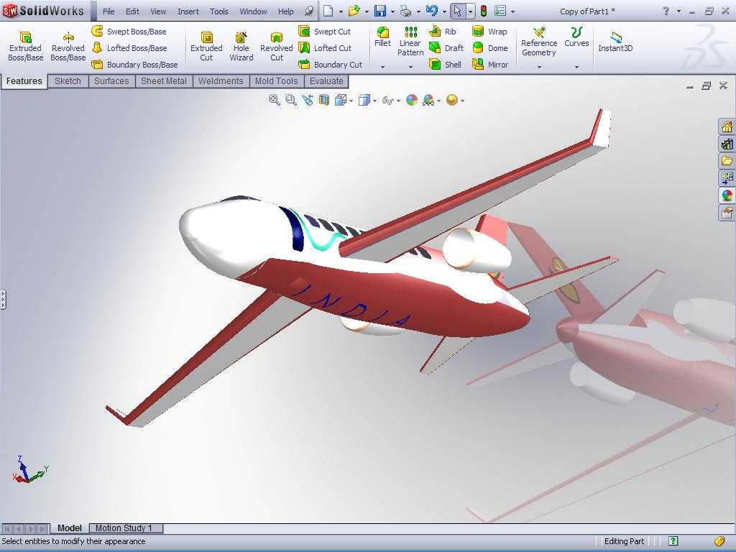
Task: Toggle Instant3D mode
Action: click(x=615, y=41)
